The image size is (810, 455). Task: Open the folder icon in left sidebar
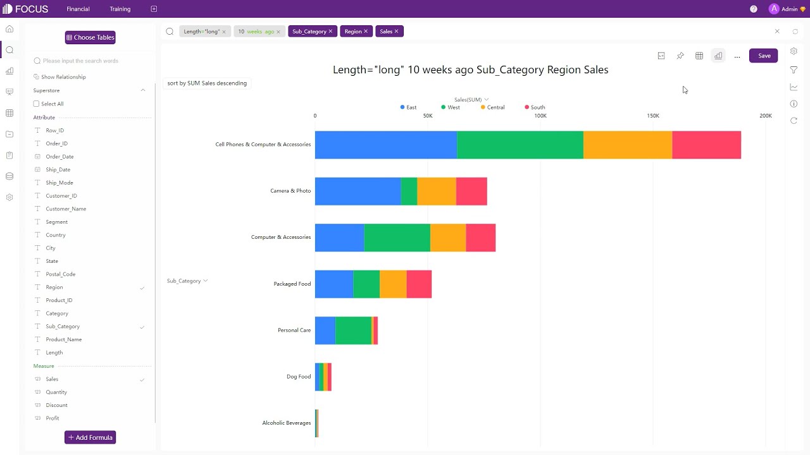(x=9, y=134)
